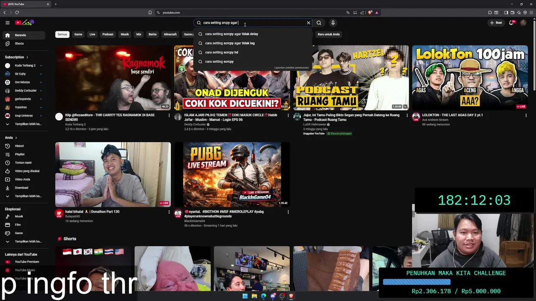
Task: Open Inup Universe subscription
Action: click(x=23, y=116)
